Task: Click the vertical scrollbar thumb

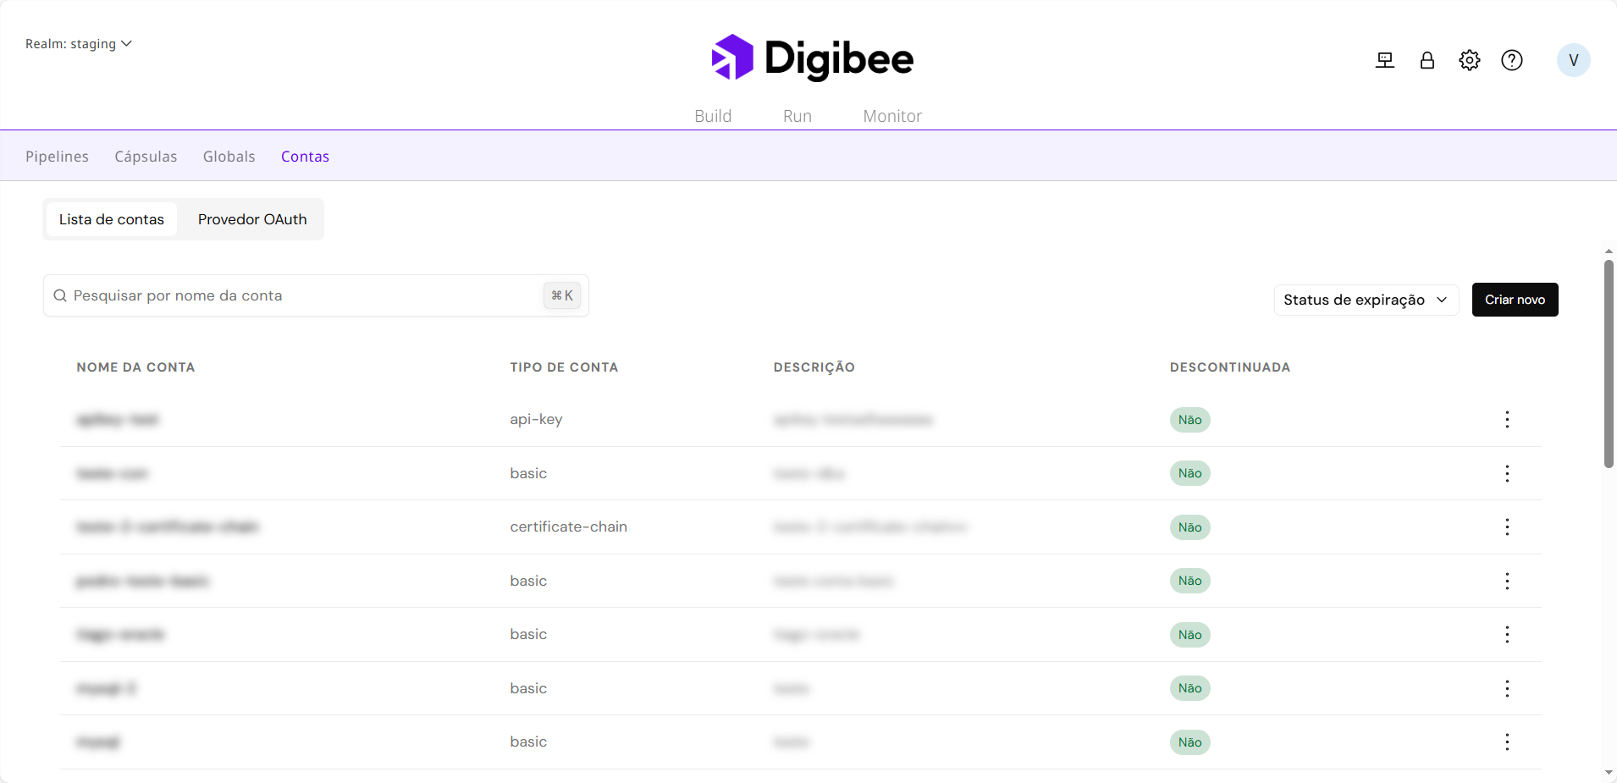Action: 1609,364
